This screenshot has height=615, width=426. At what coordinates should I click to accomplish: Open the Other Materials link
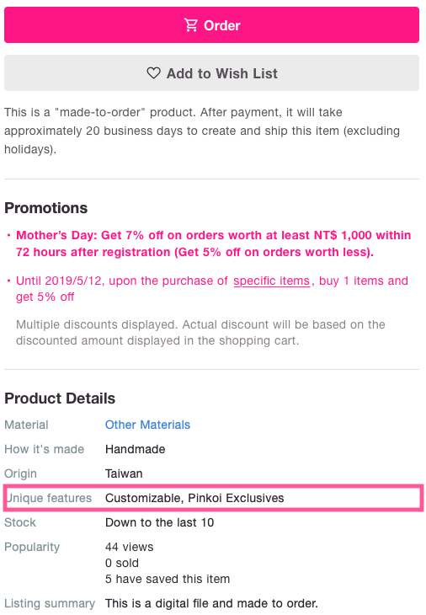[147, 425]
